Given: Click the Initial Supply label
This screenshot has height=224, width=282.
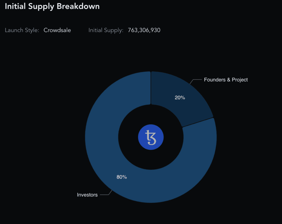Looking at the screenshot, I should [106, 30].
